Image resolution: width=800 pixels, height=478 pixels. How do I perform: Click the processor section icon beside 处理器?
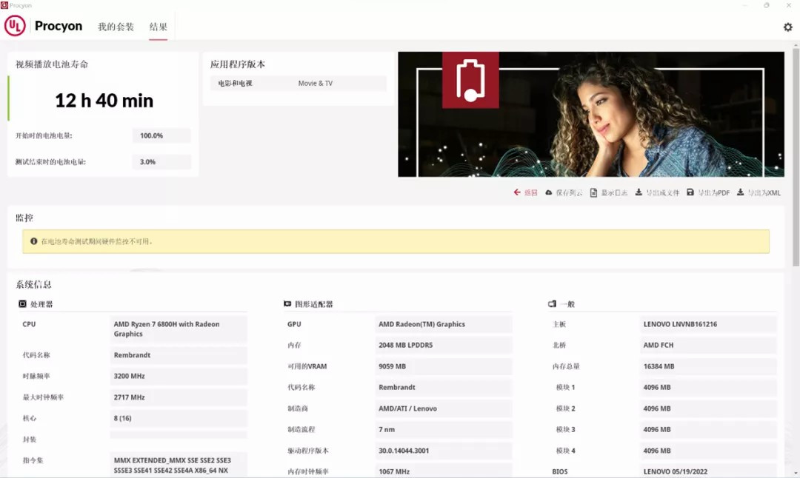tap(22, 304)
